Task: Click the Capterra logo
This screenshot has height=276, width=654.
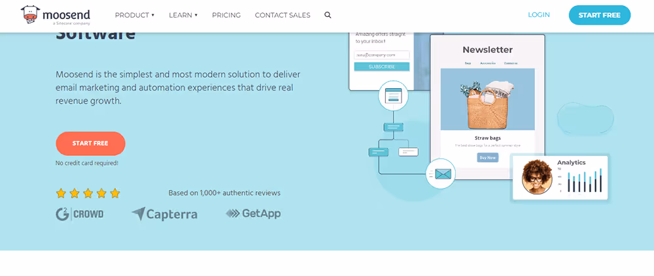Action: point(164,214)
